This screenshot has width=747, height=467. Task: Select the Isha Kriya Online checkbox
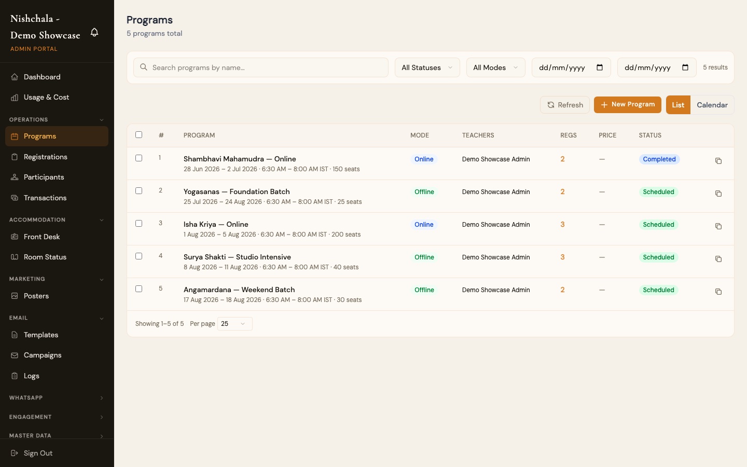(139, 223)
